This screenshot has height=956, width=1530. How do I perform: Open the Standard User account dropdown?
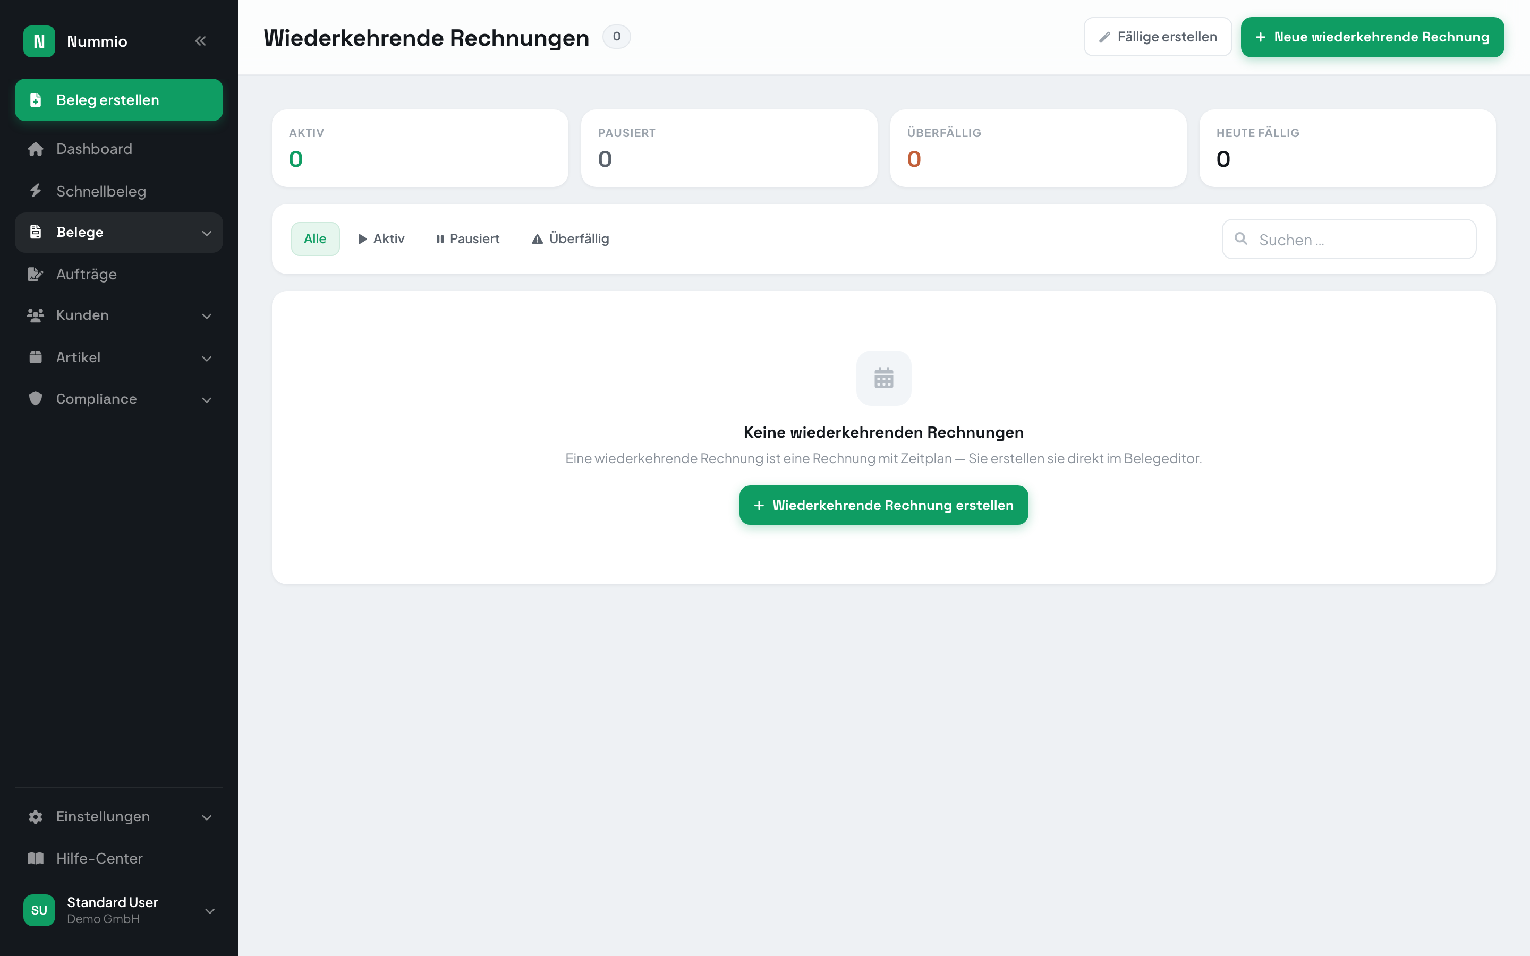click(210, 910)
